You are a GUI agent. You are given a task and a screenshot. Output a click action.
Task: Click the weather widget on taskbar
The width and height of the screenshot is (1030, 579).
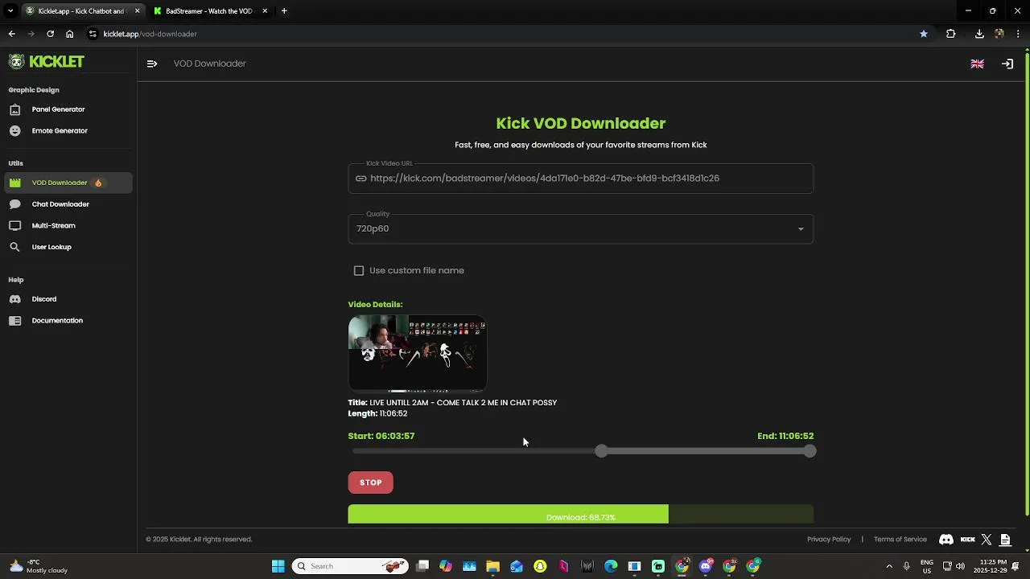click(x=38, y=566)
